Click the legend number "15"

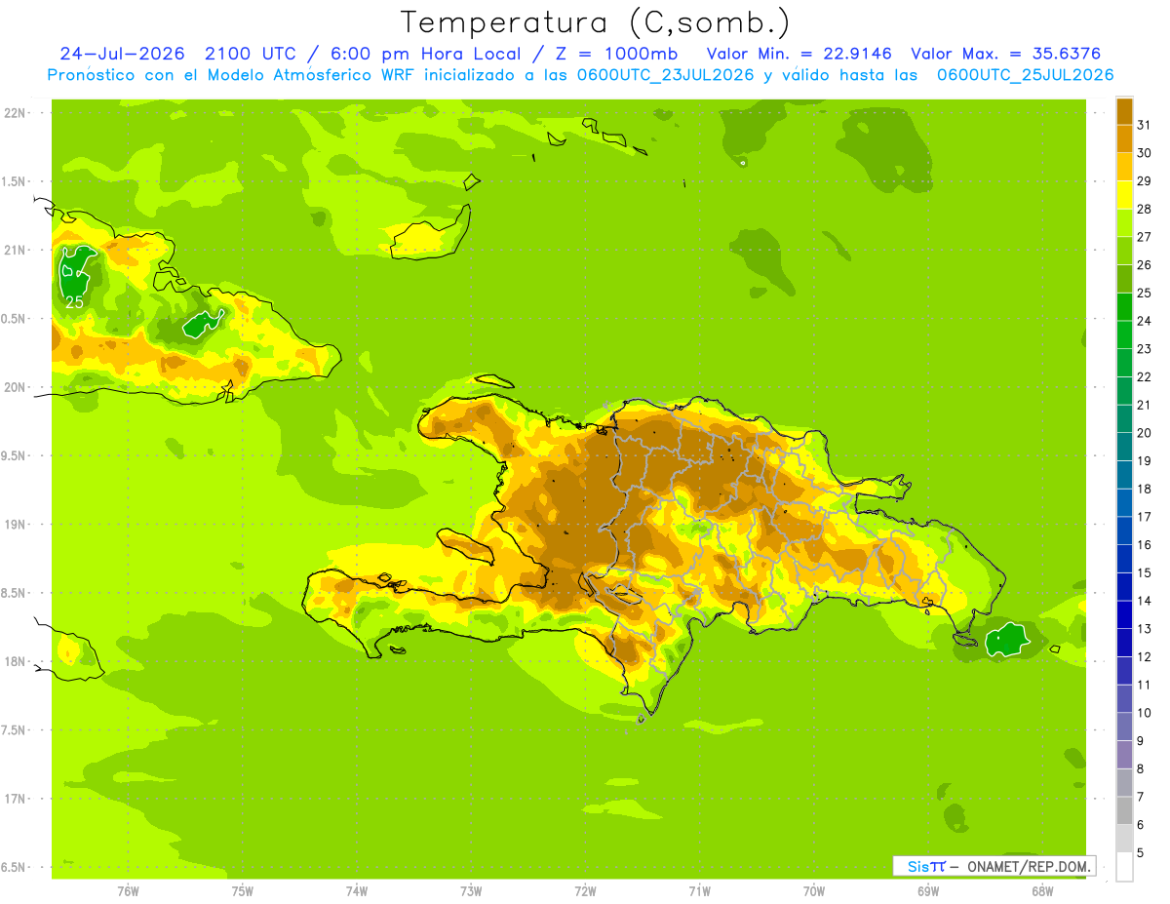(1145, 573)
